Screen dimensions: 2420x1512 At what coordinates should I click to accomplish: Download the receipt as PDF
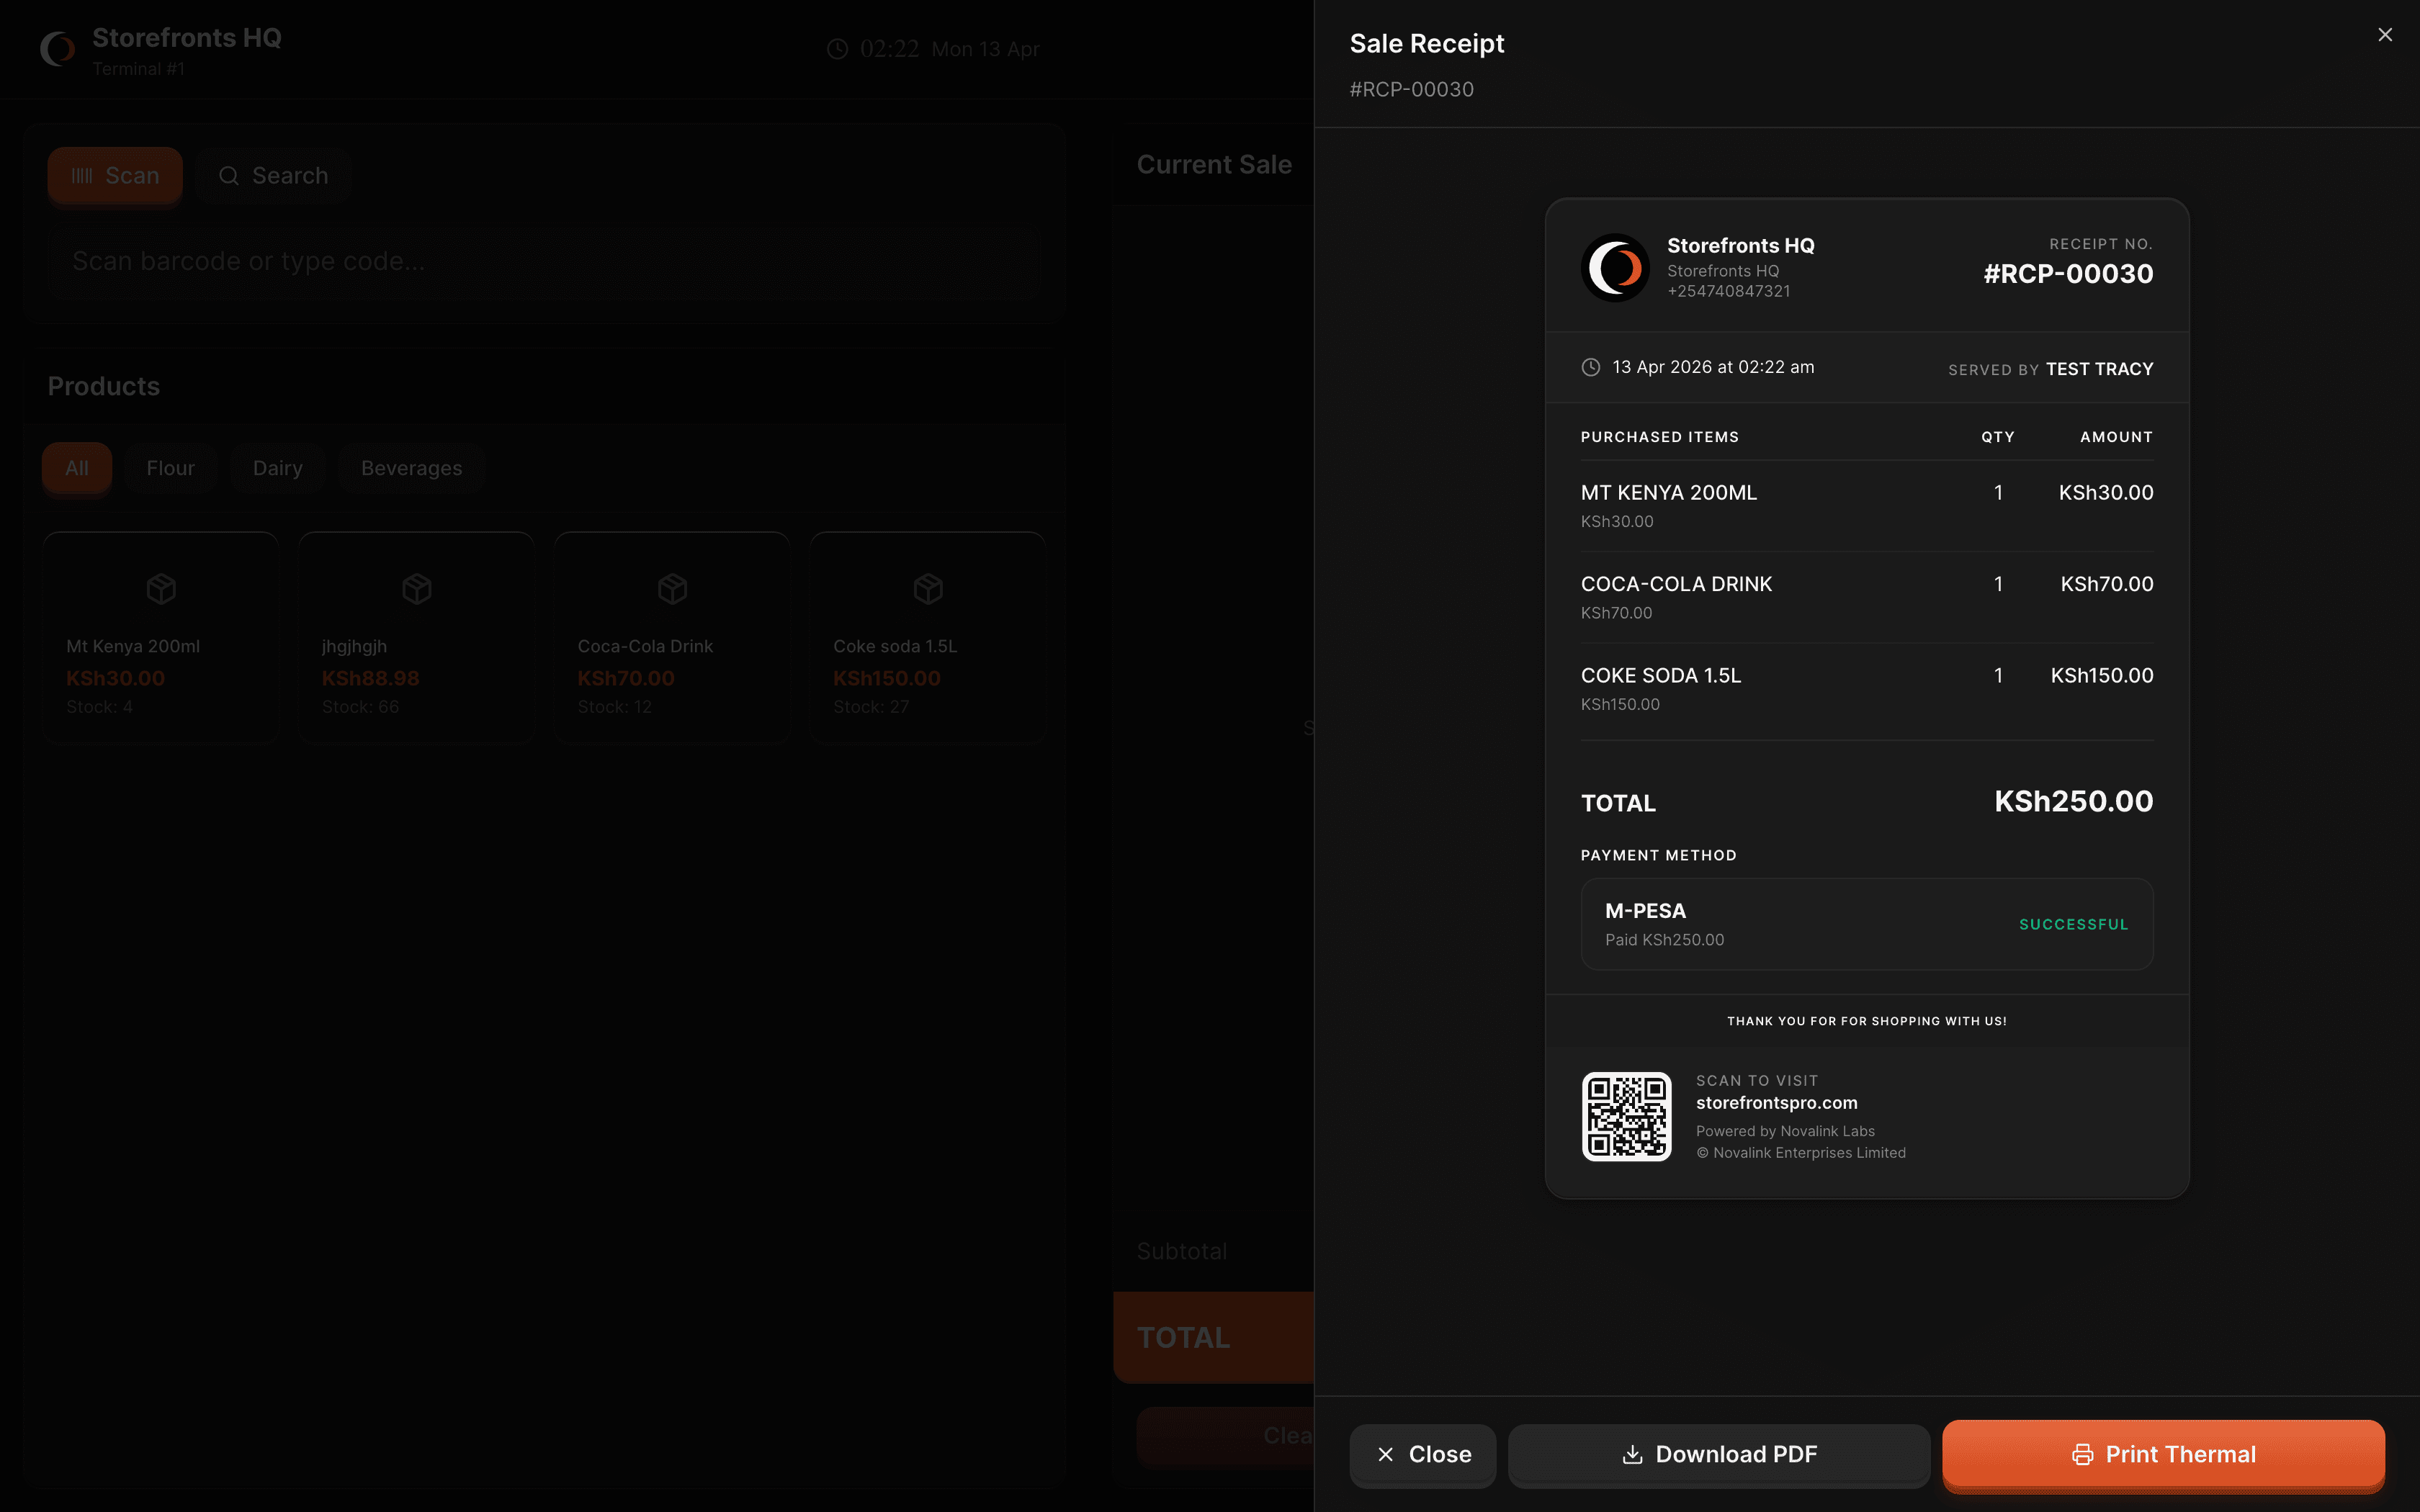pyautogui.click(x=1718, y=1455)
